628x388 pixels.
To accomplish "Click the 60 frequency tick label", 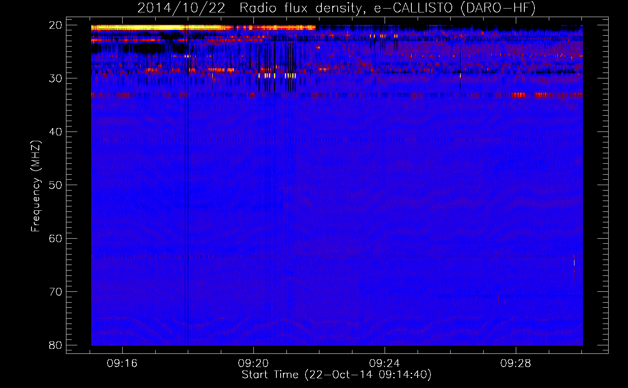I will click(56, 238).
